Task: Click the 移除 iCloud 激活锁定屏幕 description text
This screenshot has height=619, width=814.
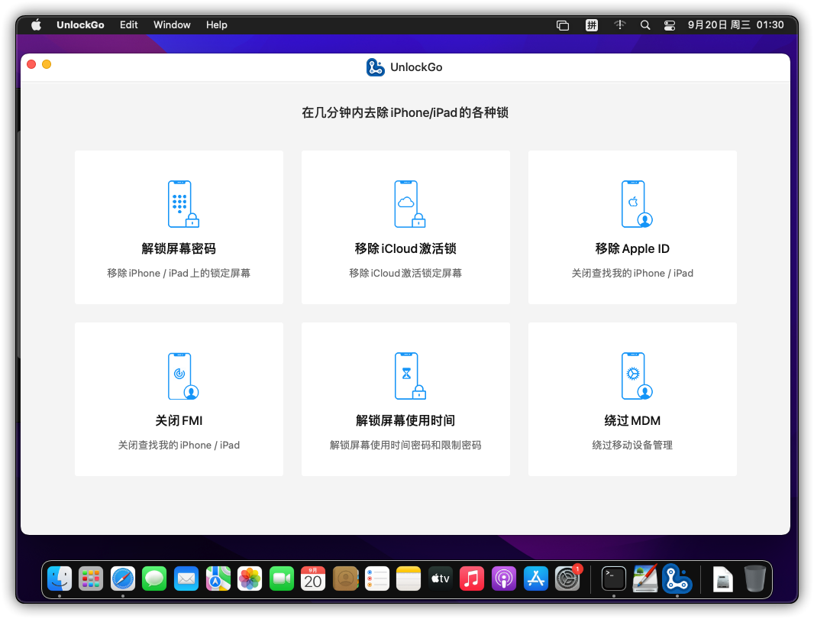Action: point(405,273)
